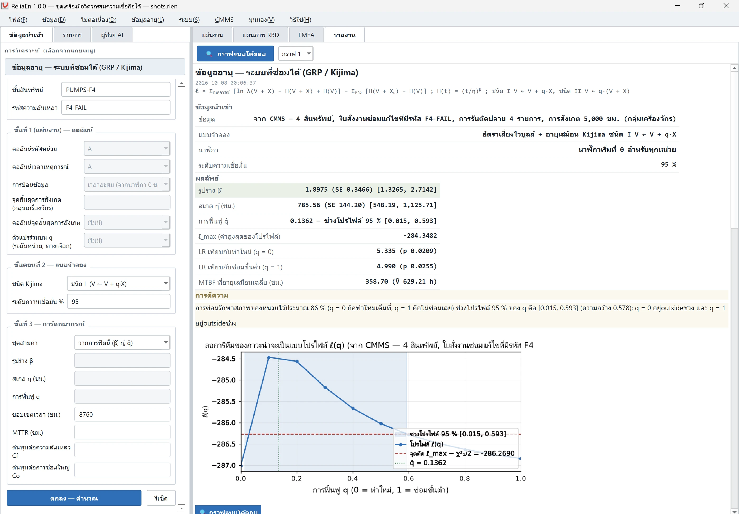Open the การป้อนข้อมูล dropdown
This screenshot has width=739, height=514.
point(127,185)
